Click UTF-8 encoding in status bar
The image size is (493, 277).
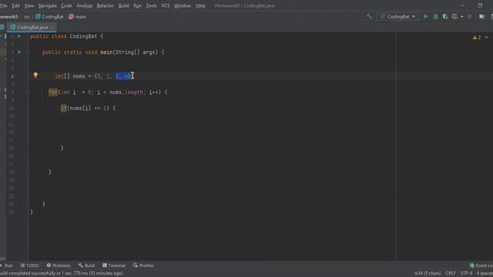(x=466, y=273)
